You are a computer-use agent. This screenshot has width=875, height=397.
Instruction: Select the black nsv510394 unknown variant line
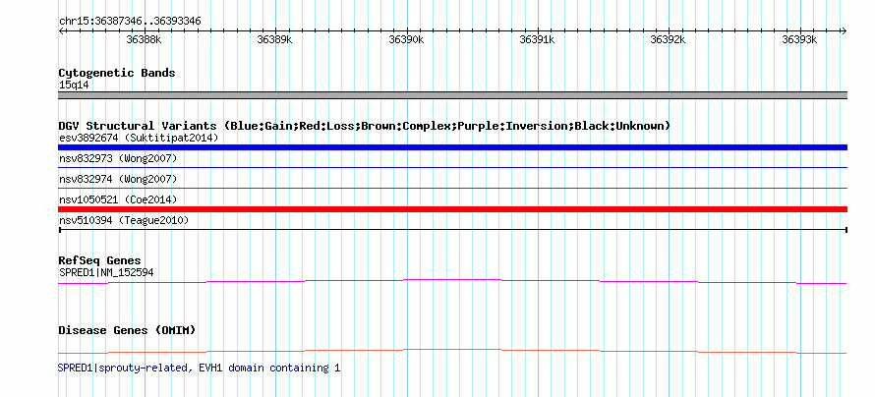(452, 229)
